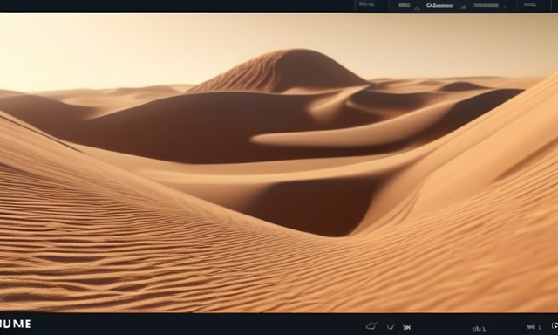The width and height of the screenshot is (558, 335).
Task: Click the double-x icon beside the checkmark
Action: pyautogui.click(x=406, y=326)
